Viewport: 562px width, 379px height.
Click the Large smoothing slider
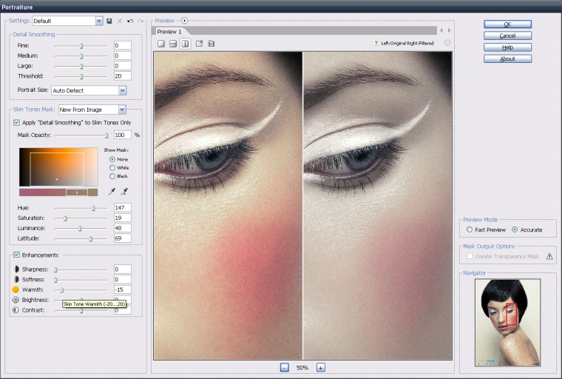click(x=81, y=66)
